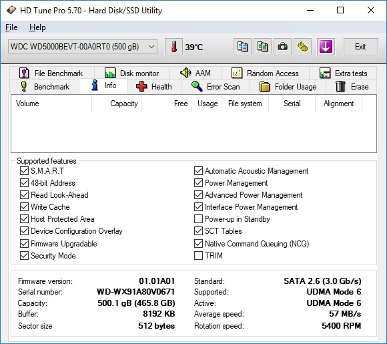The height and width of the screenshot is (344, 387).
Task: Open the Extra tests tab
Action: 343,73
